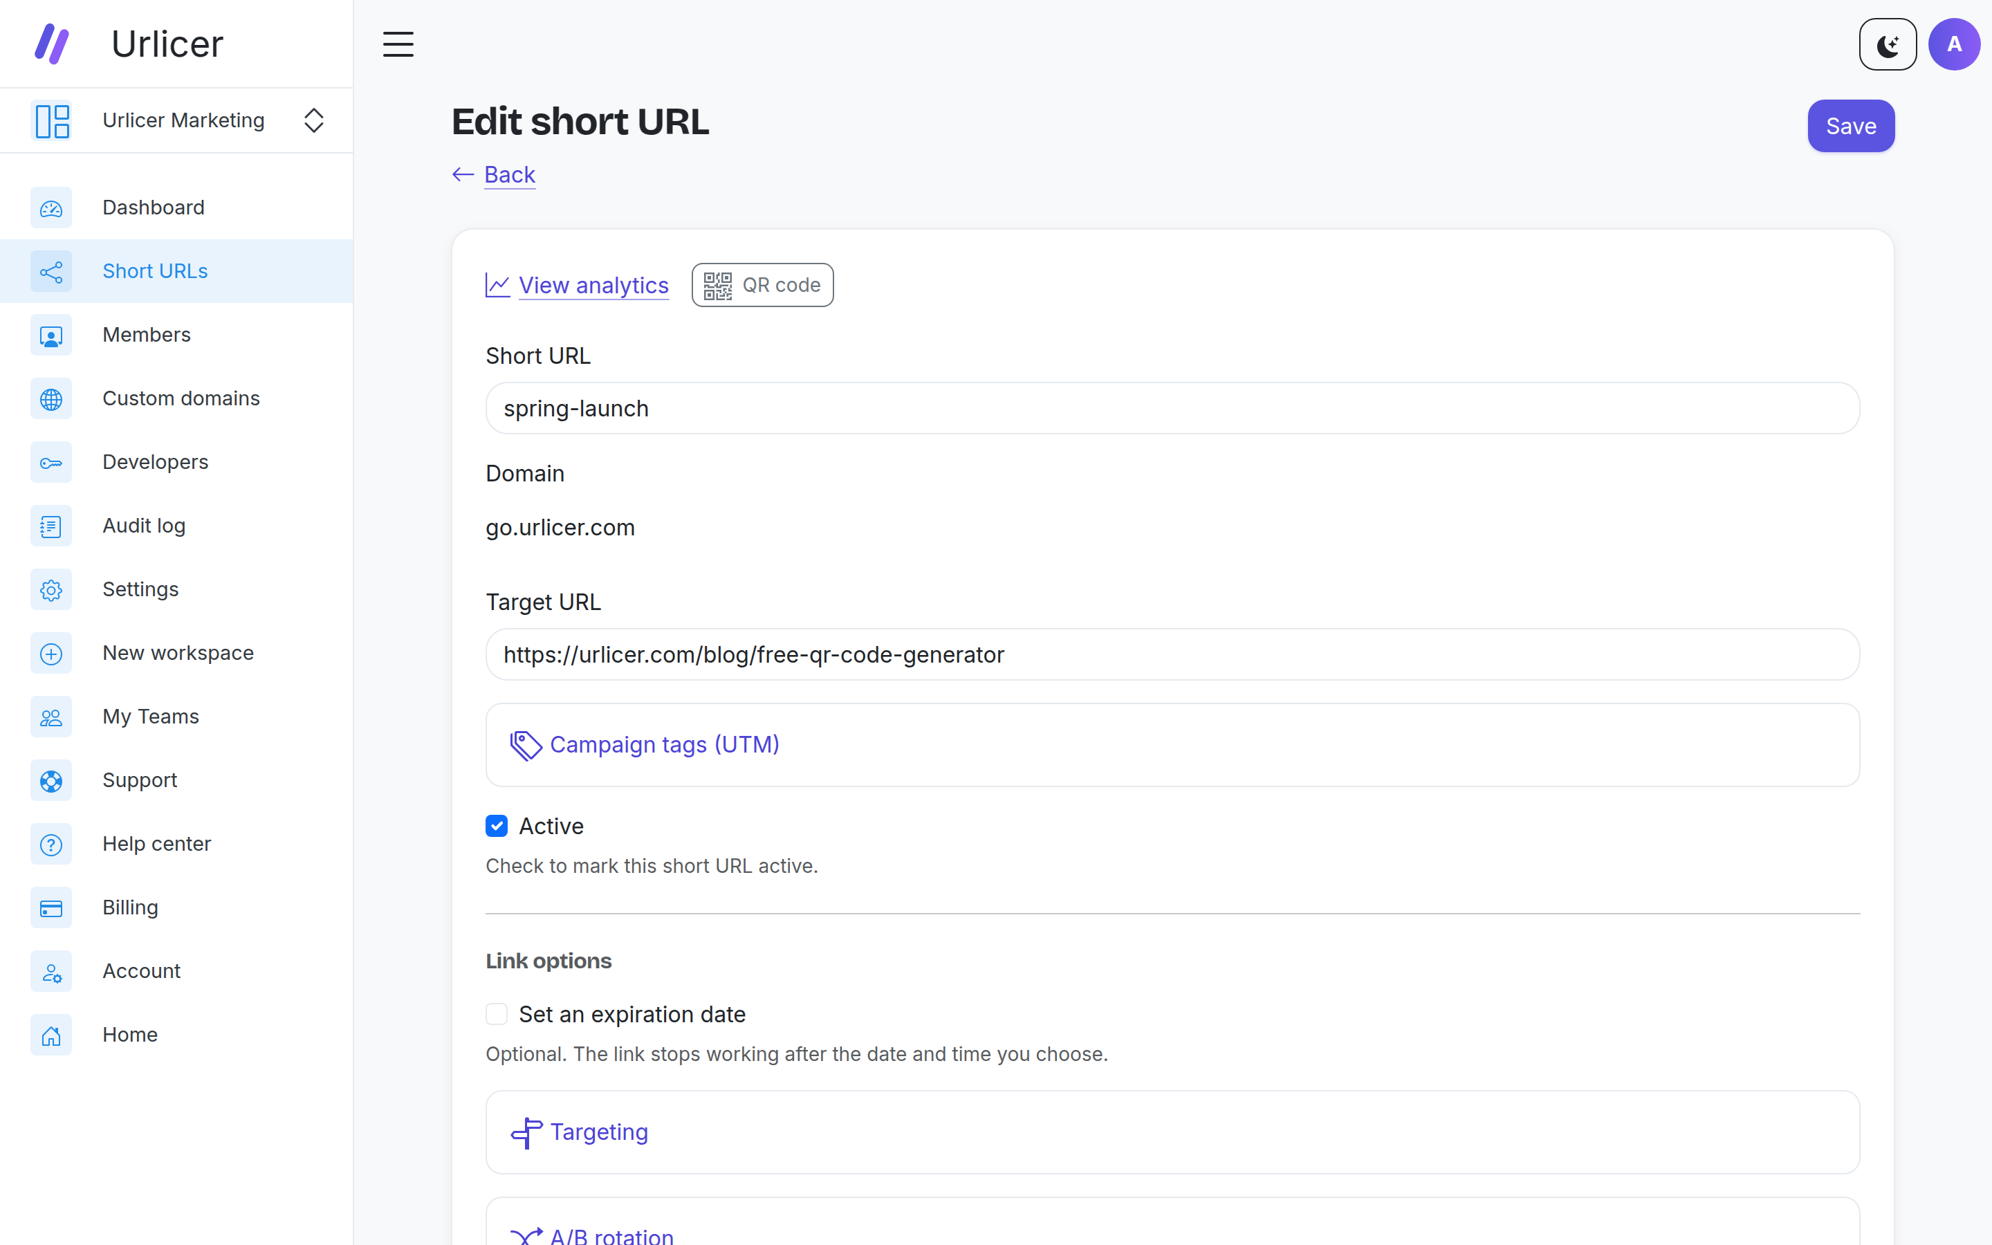Viewport: 1992px width, 1245px height.
Task: Click the Developers key icon
Action: click(x=51, y=462)
